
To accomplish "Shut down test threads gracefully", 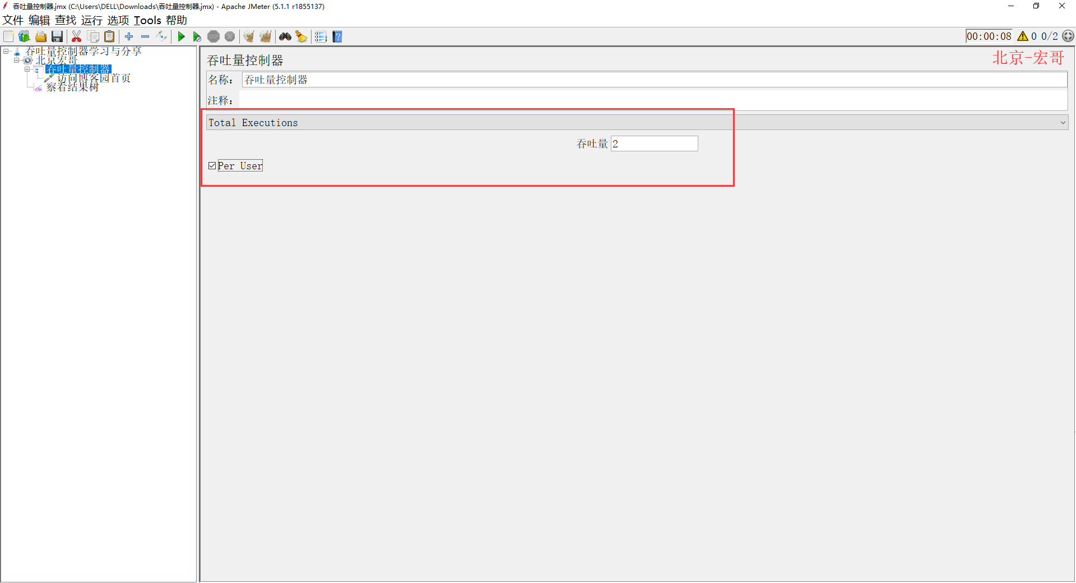I will (230, 36).
